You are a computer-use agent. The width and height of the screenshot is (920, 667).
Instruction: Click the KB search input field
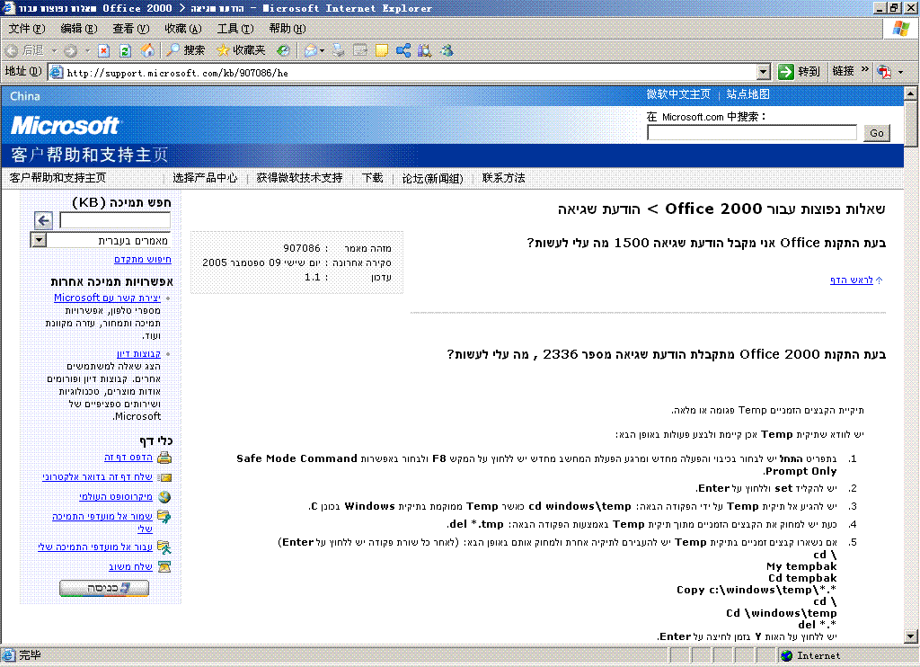pyautogui.click(x=115, y=220)
